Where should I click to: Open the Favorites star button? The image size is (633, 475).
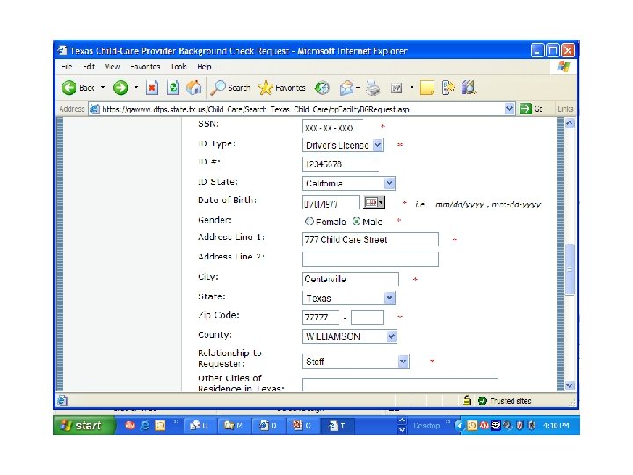282,87
